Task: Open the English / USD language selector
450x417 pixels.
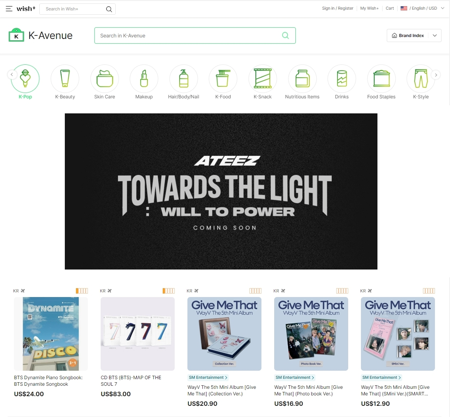Action: 423,8
